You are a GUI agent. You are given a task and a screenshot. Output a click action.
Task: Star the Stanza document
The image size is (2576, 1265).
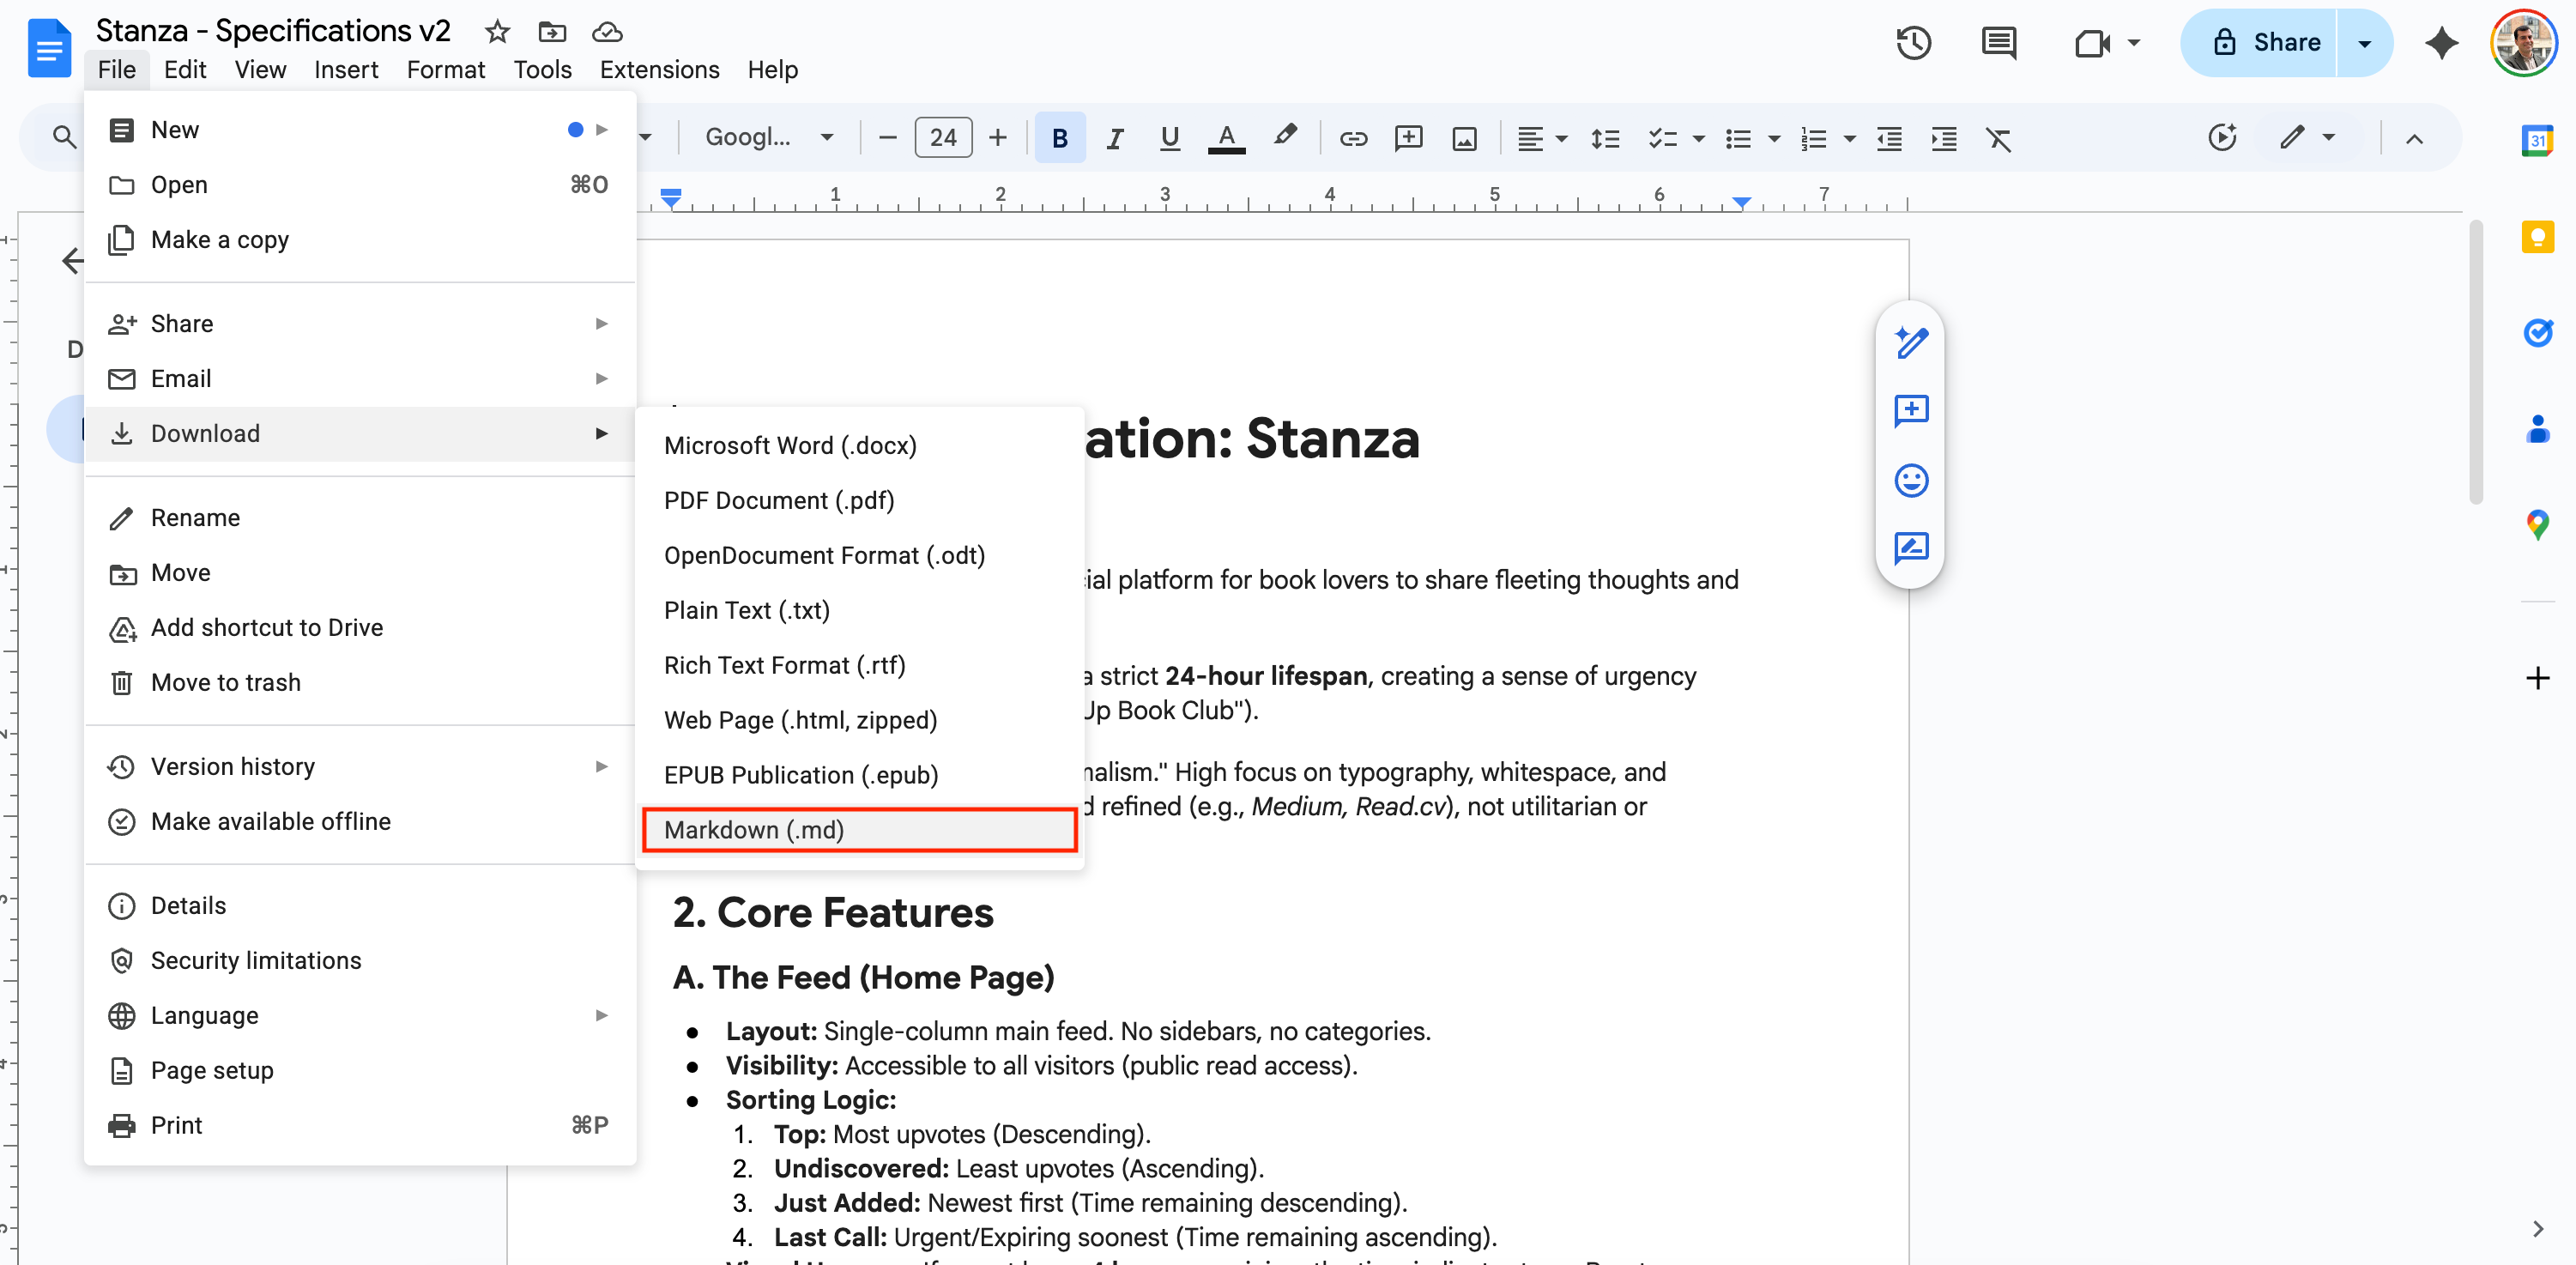pos(497,32)
